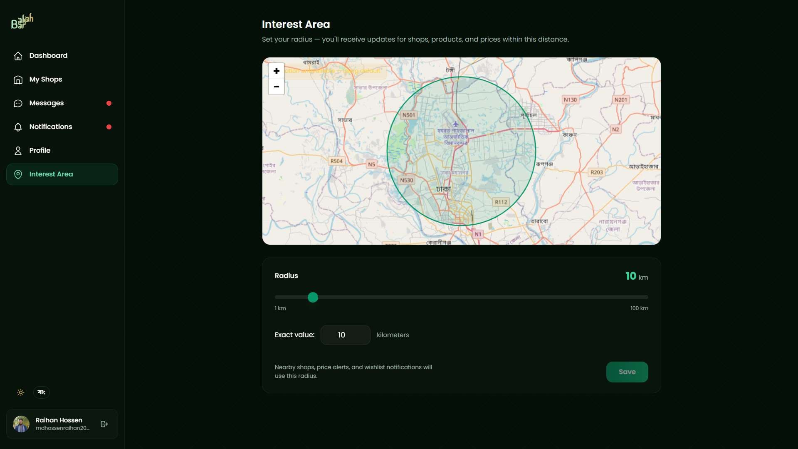Screen dimensions: 798x449
Task: Click the radius slider handle
Action: pyautogui.click(x=313, y=297)
